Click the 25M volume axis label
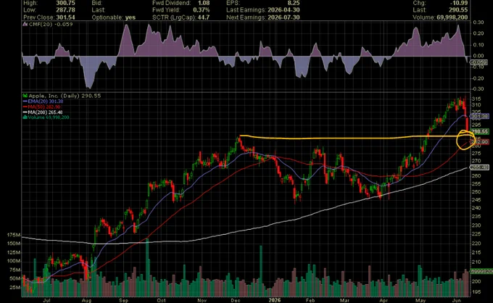The height and width of the screenshot is (303, 493). pos(14,288)
